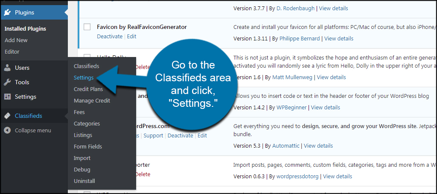Viewport: 437px width, 194px height.
Task: Open Form Fields in Classifieds flyout
Action: point(88,146)
